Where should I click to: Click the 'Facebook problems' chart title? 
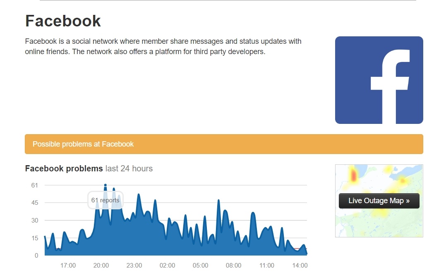[64, 168]
